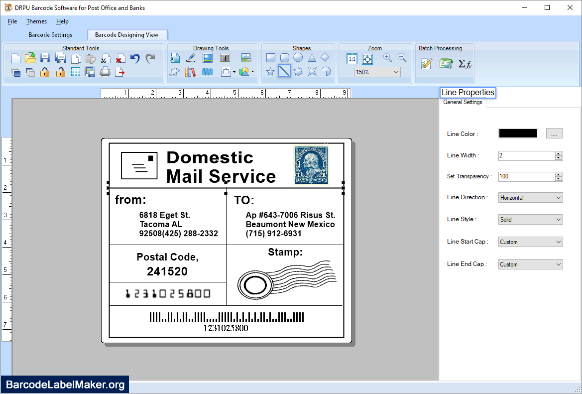
Task: Click the Image Library icon in Drawing Tools
Action: click(246, 58)
